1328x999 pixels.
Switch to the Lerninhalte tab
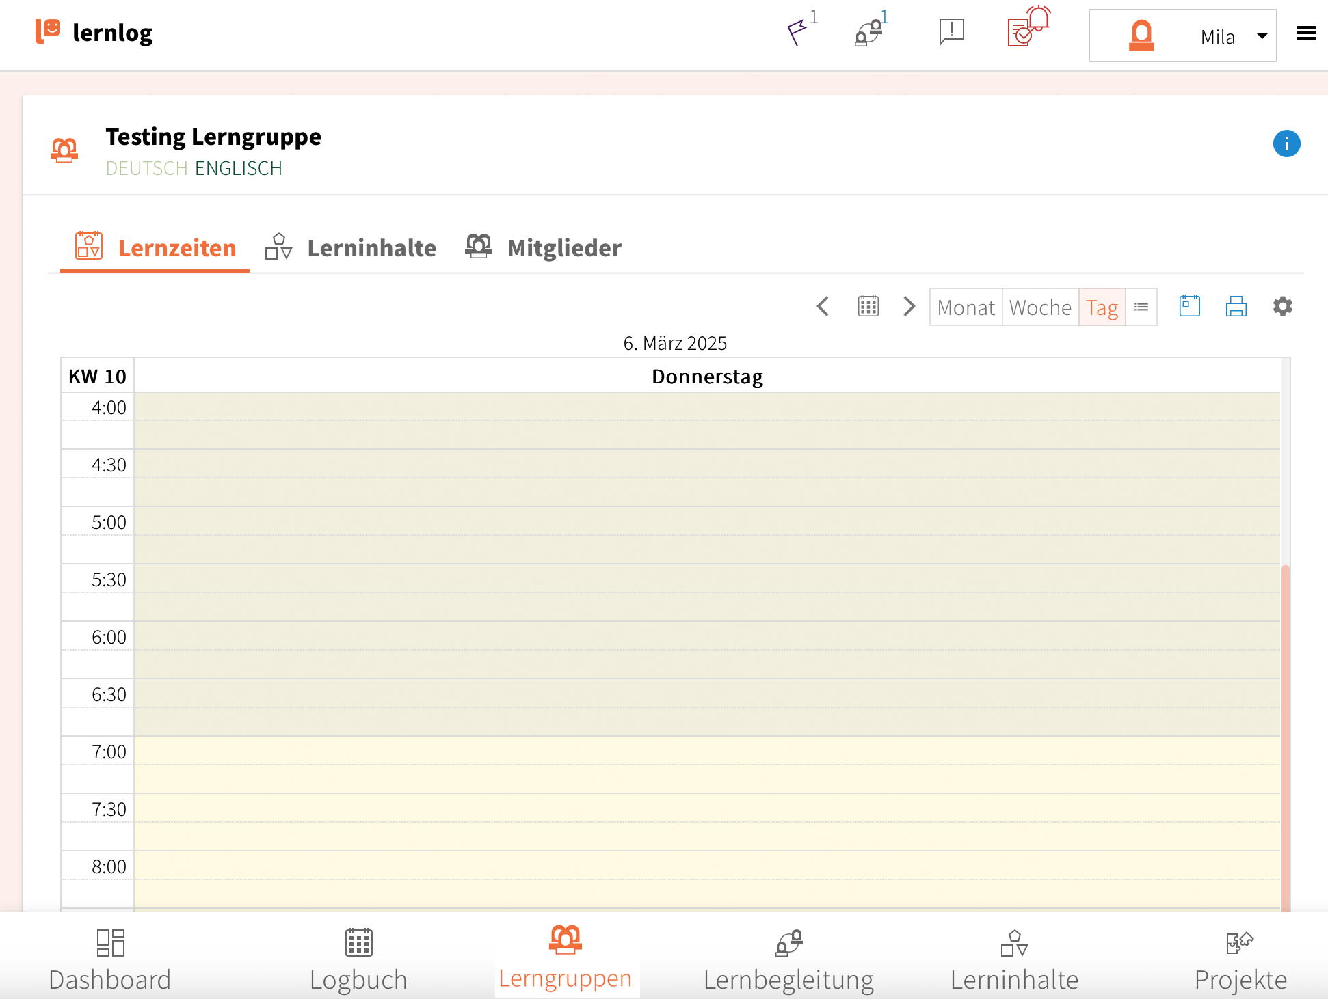coord(350,247)
